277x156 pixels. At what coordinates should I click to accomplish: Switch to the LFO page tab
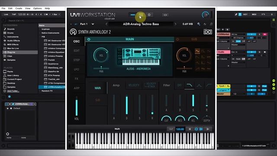[x=77, y=69]
